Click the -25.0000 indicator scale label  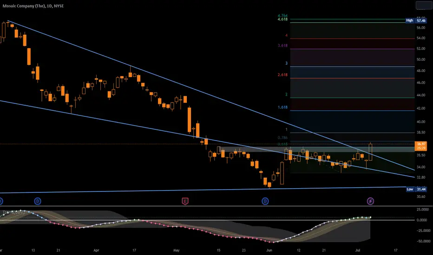pos(423,230)
